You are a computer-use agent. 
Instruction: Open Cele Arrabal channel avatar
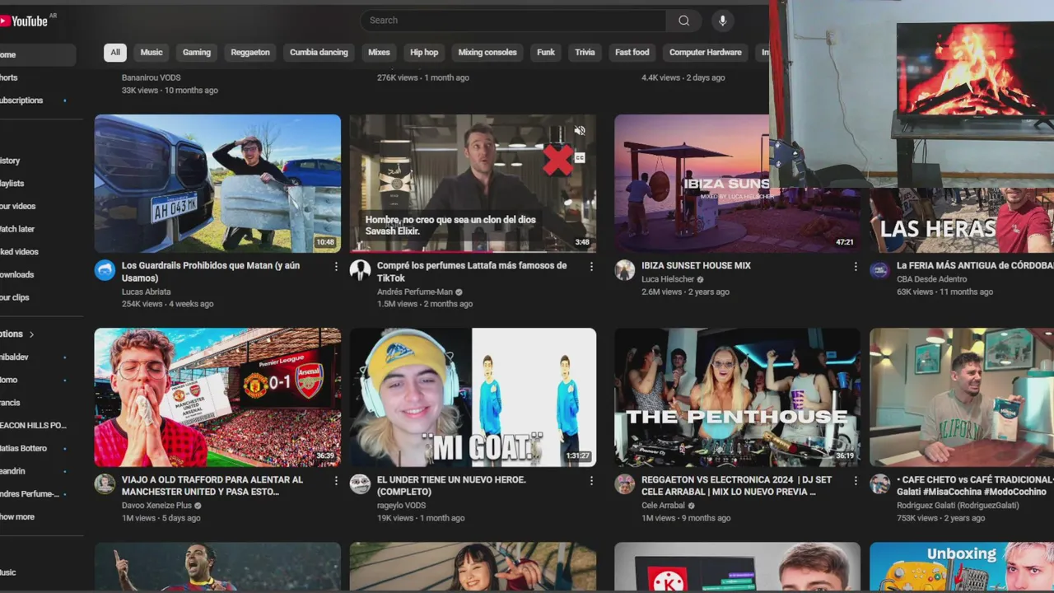coord(625,483)
